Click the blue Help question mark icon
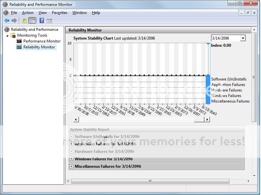261x195 pixels. click(42, 21)
